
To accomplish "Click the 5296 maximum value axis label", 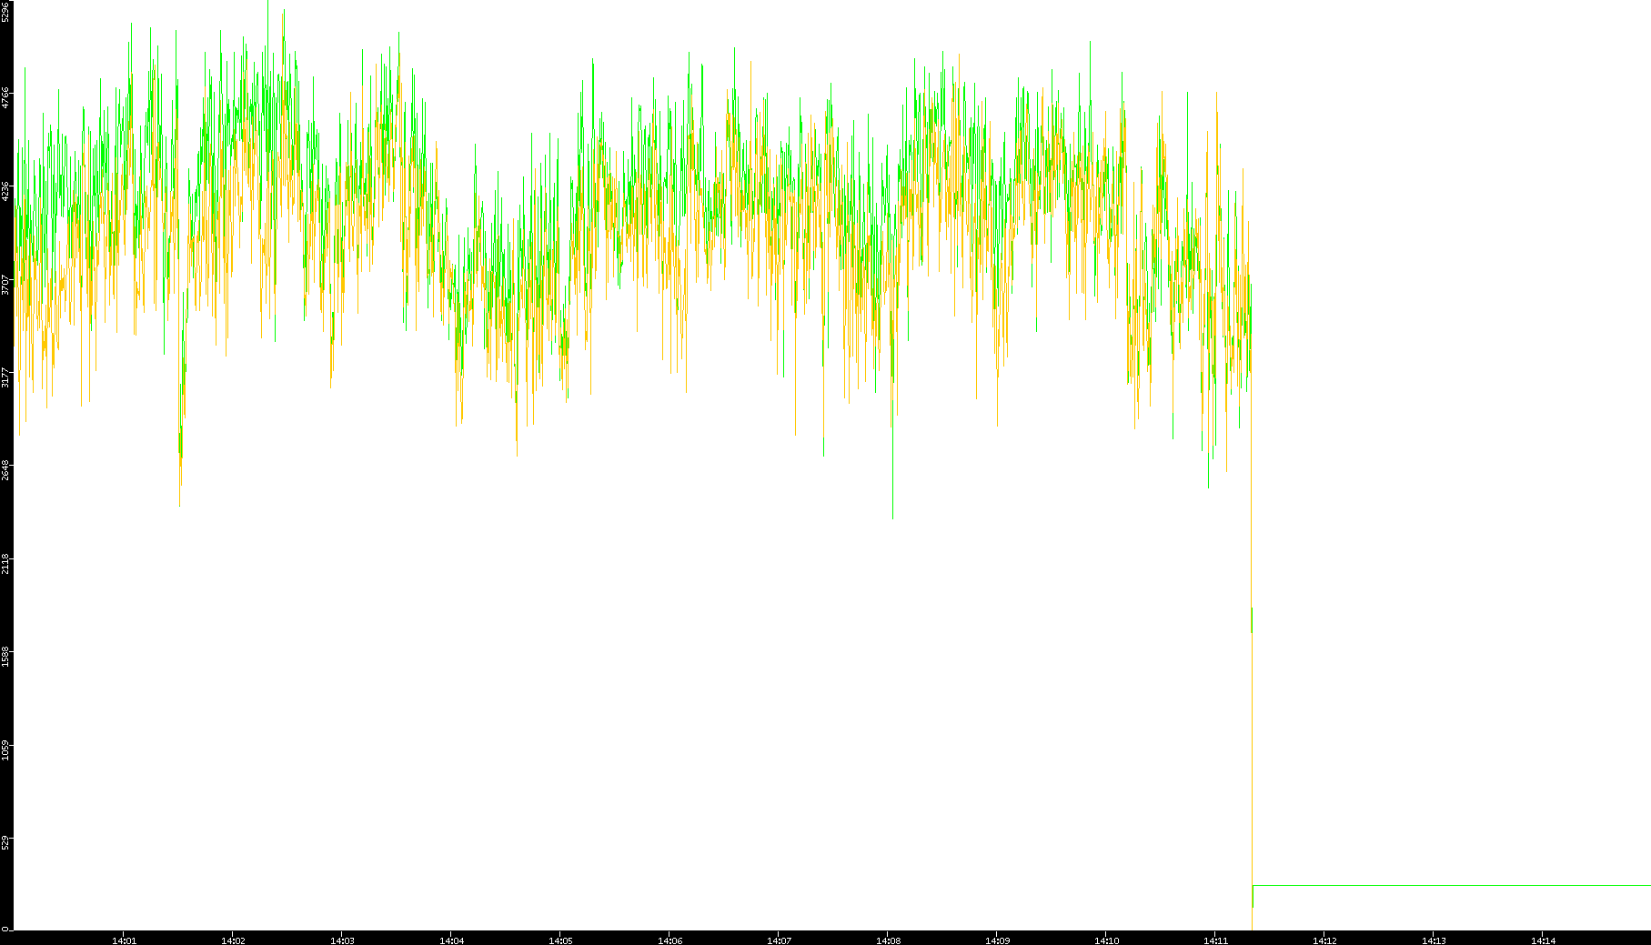I will click(x=5, y=11).
